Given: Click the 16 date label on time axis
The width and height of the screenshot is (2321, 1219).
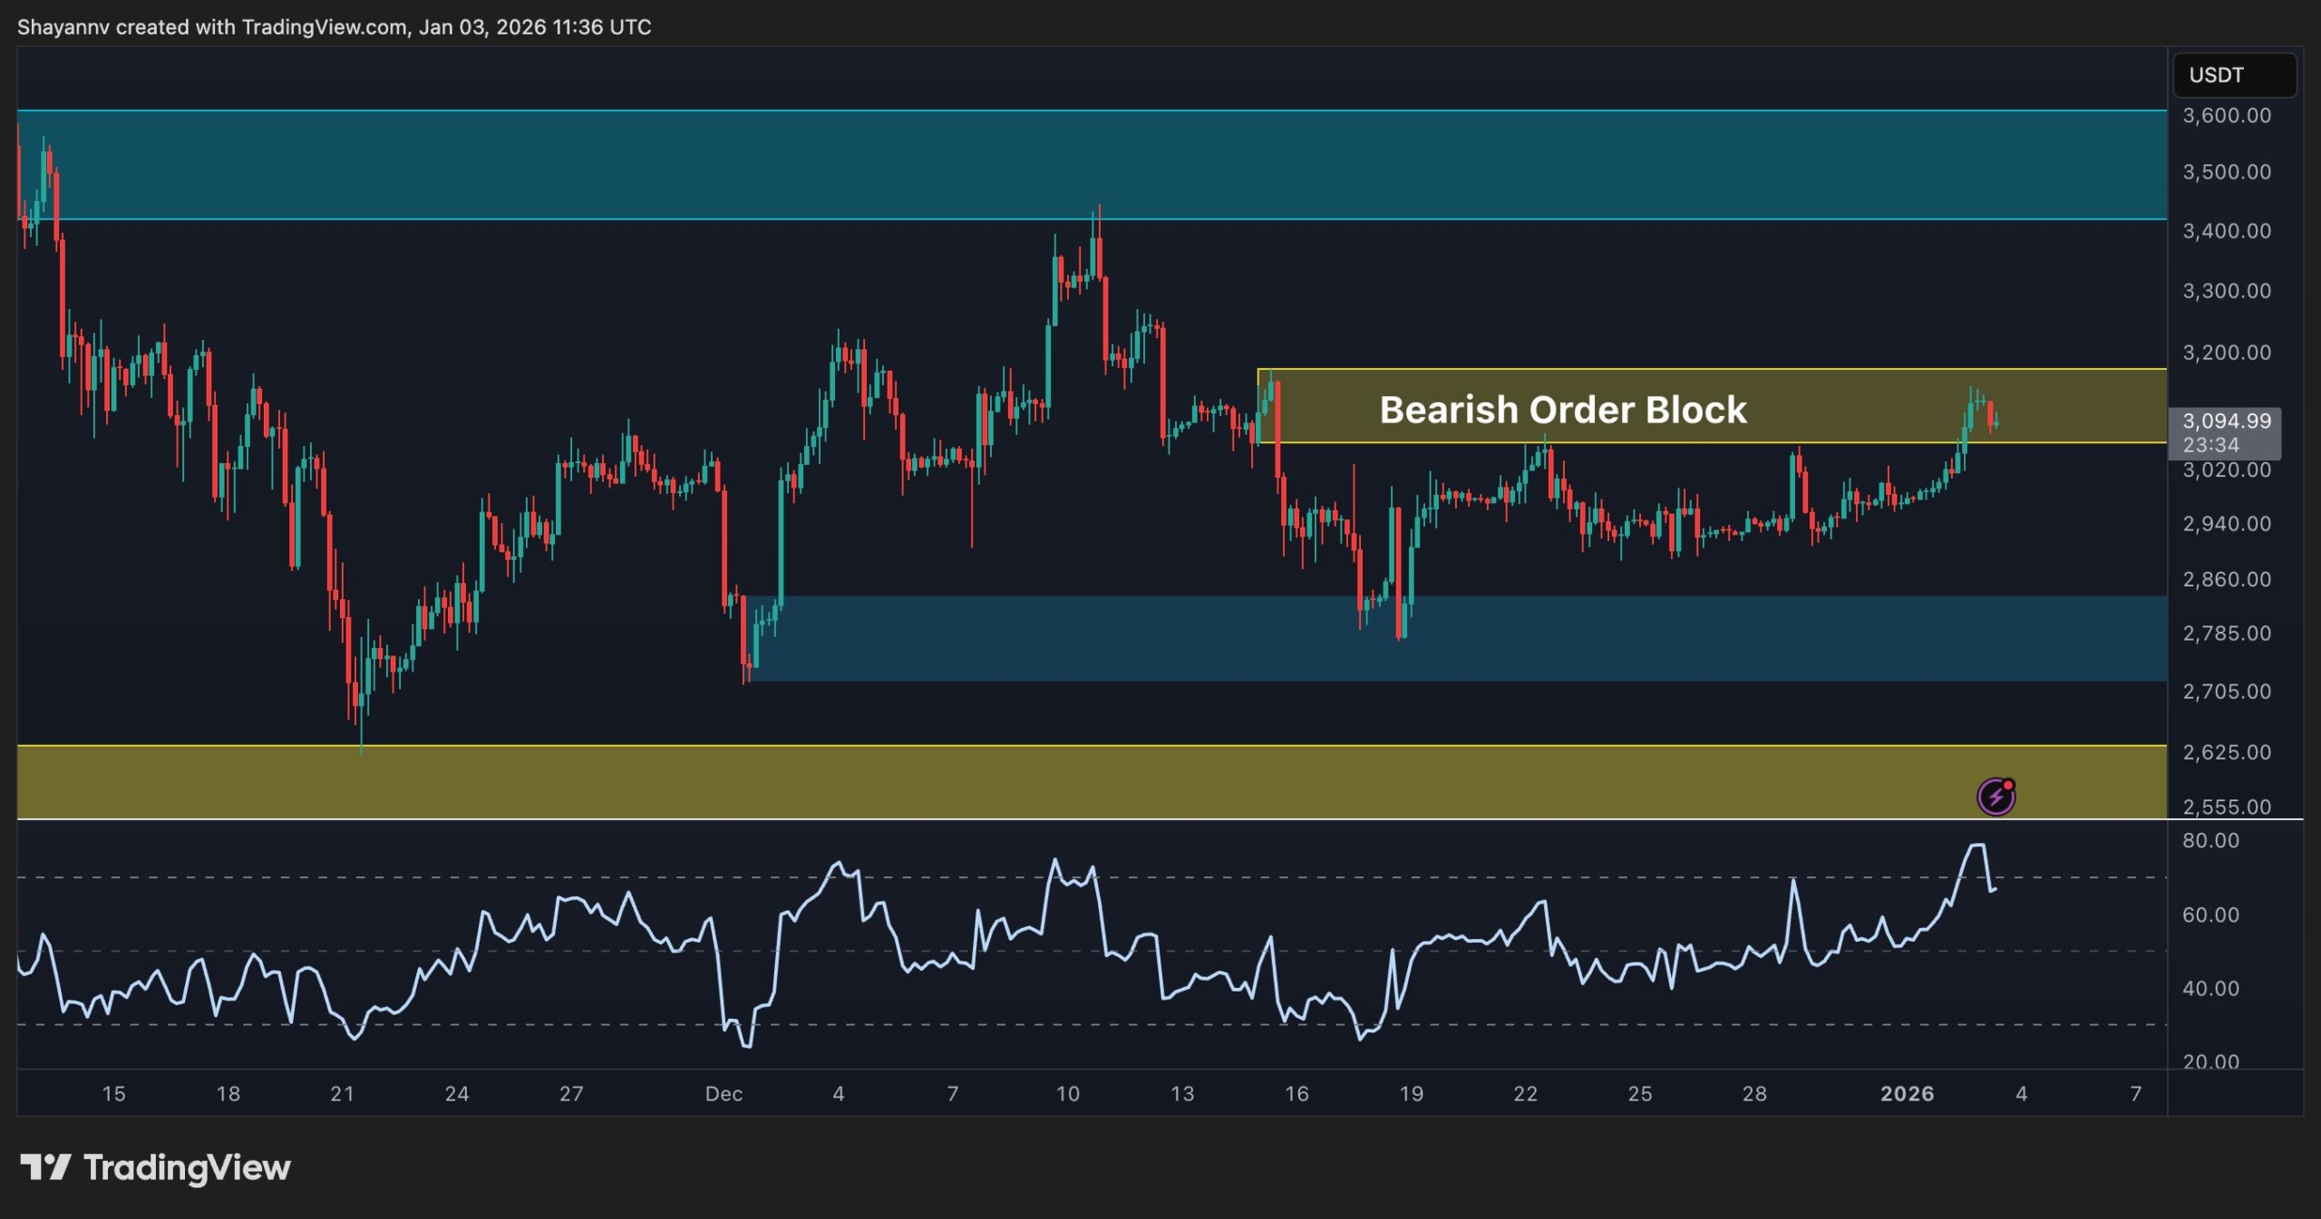Looking at the screenshot, I should point(1296,1094).
